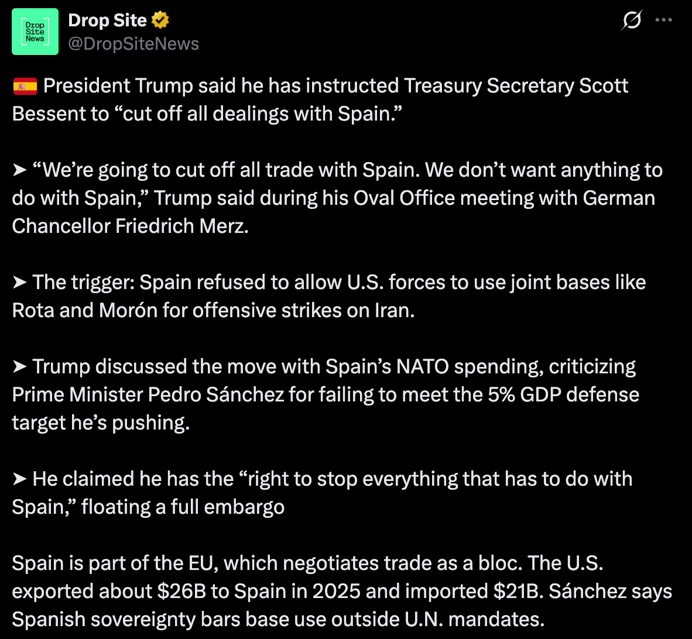
Task: Open the Drop Site News profile avatar
Action: 35,32
